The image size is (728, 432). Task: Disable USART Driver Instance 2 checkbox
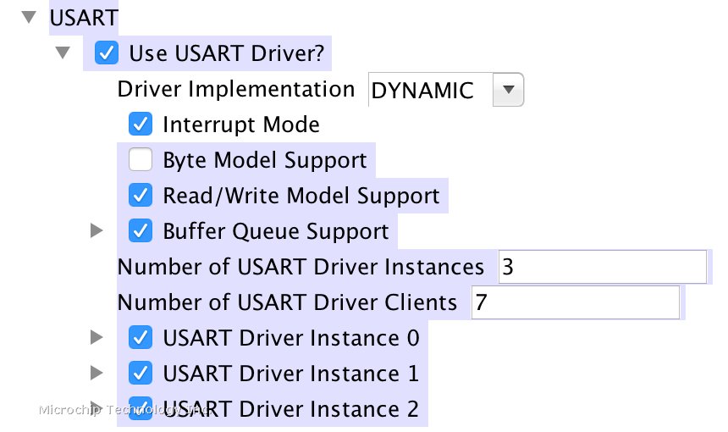[x=140, y=408]
